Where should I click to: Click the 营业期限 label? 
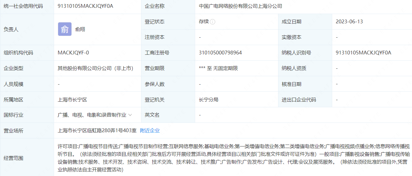tap(155, 68)
